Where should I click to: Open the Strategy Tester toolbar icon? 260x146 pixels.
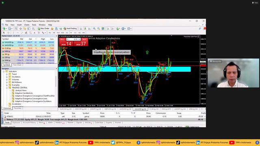[x=33, y=29]
